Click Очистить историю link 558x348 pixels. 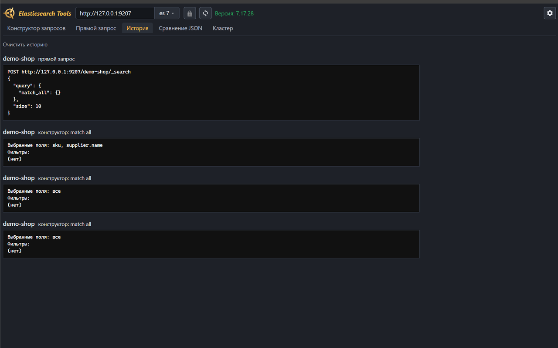click(x=25, y=45)
